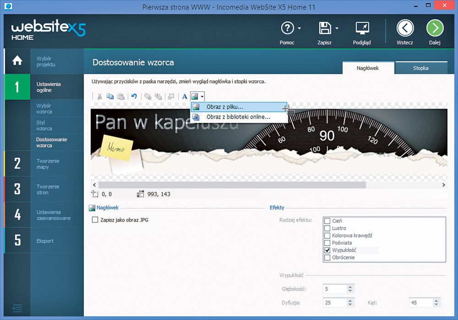
Task: Open the dropdown arrow beside Insert image
Action: [x=202, y=96]
